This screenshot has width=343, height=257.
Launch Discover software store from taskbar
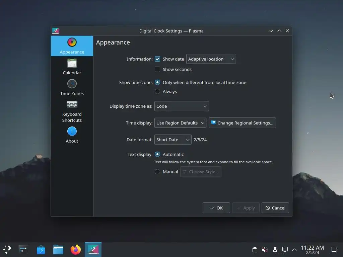click(41, 249)
